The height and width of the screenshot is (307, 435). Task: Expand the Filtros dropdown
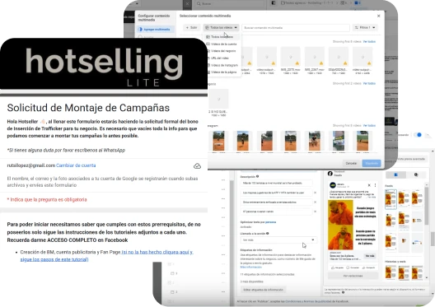(x=364, y=27)
